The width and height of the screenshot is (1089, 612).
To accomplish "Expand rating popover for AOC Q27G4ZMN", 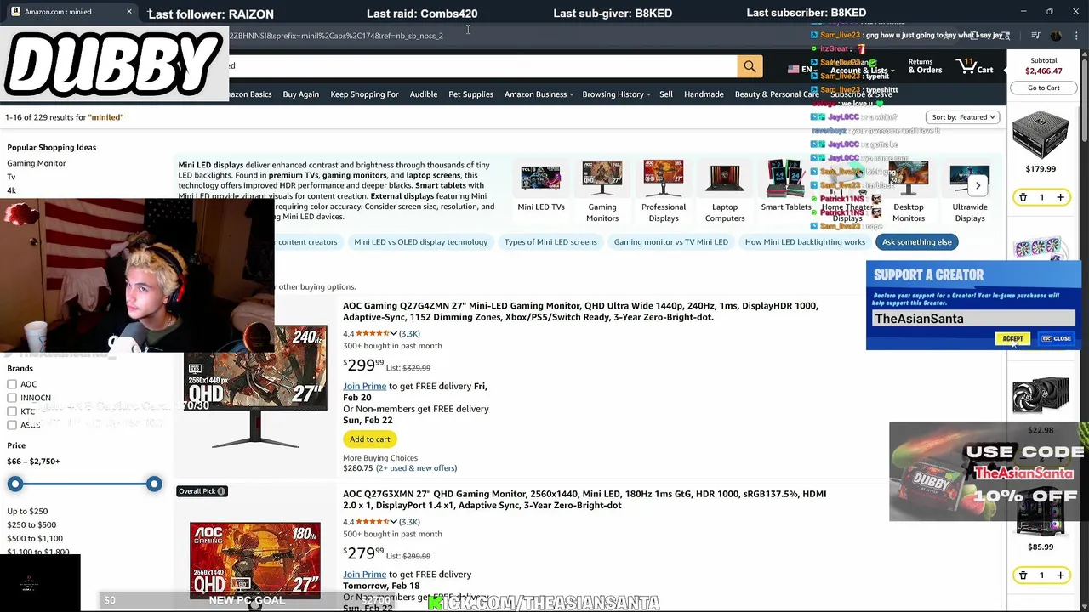I will 393,334.
